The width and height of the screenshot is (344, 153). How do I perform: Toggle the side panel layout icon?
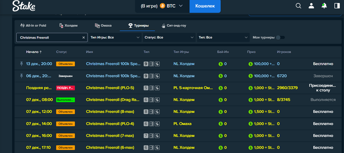coord(336,6)
